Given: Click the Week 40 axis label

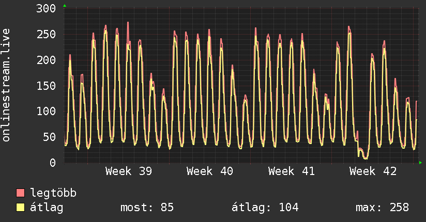Looking at the screenshot, I should tap(210, 171).
